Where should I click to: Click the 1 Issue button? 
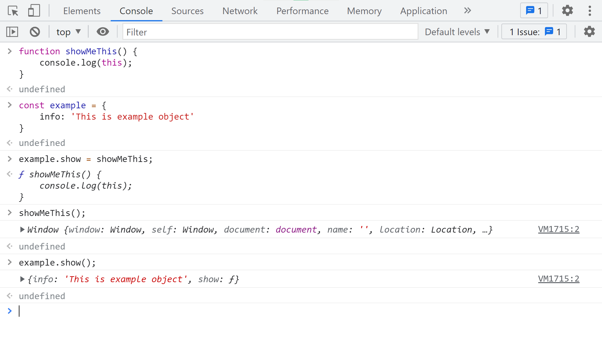[x=534, y=32]
